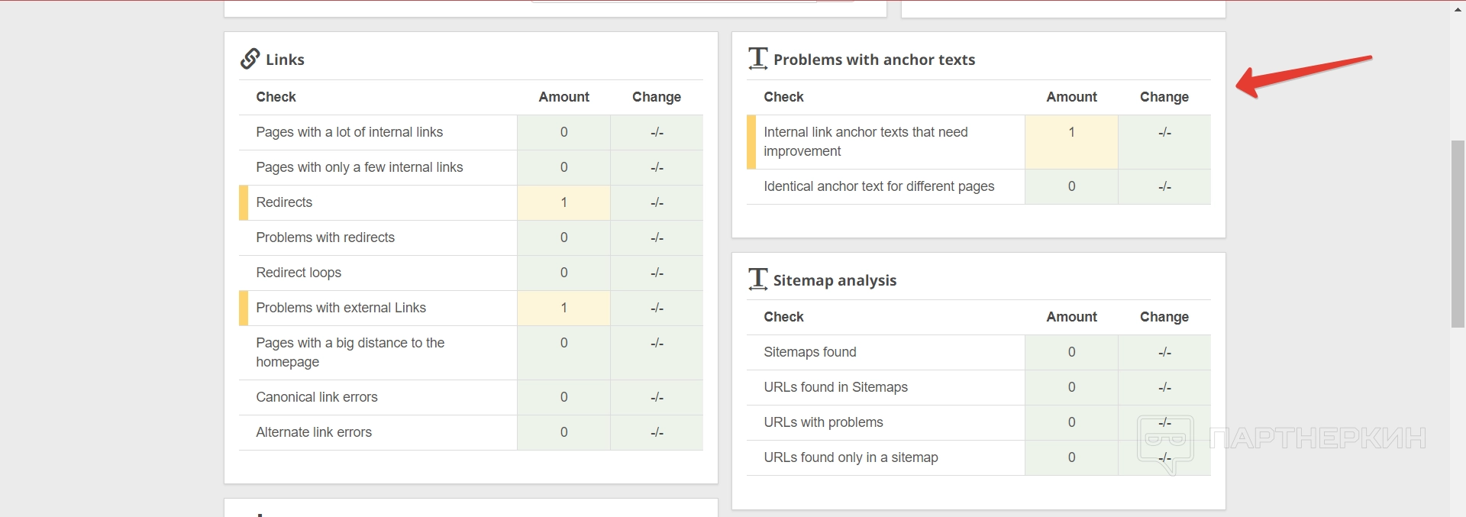Click the Redirects amount cell showing 1
Screen dimensions: 1466x517
click(x=563, y=202)
